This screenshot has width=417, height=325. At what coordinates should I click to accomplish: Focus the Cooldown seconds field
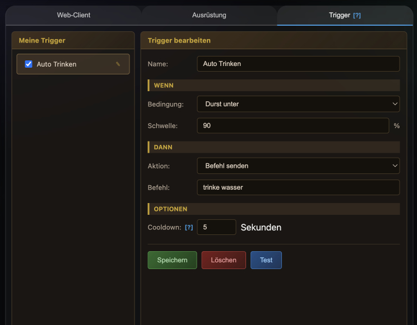pos(216,227)
